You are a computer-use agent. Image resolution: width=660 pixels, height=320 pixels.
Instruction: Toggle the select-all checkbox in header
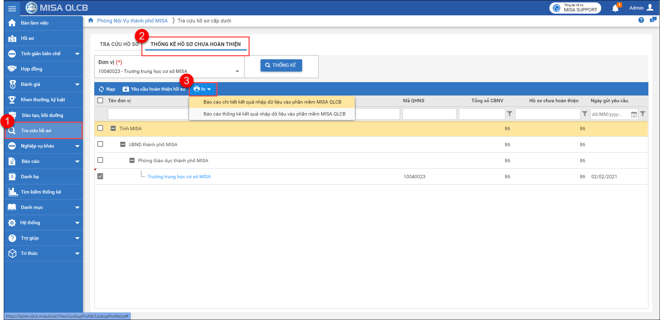click(x=100, y=101)
